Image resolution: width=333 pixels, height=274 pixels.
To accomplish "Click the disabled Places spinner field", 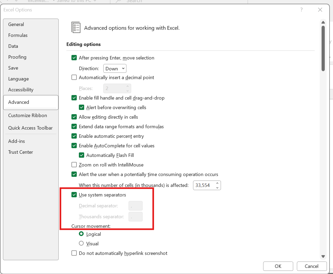I will (x=117, y=88).
